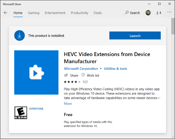Go to the Productivity tab

[79, 13]
